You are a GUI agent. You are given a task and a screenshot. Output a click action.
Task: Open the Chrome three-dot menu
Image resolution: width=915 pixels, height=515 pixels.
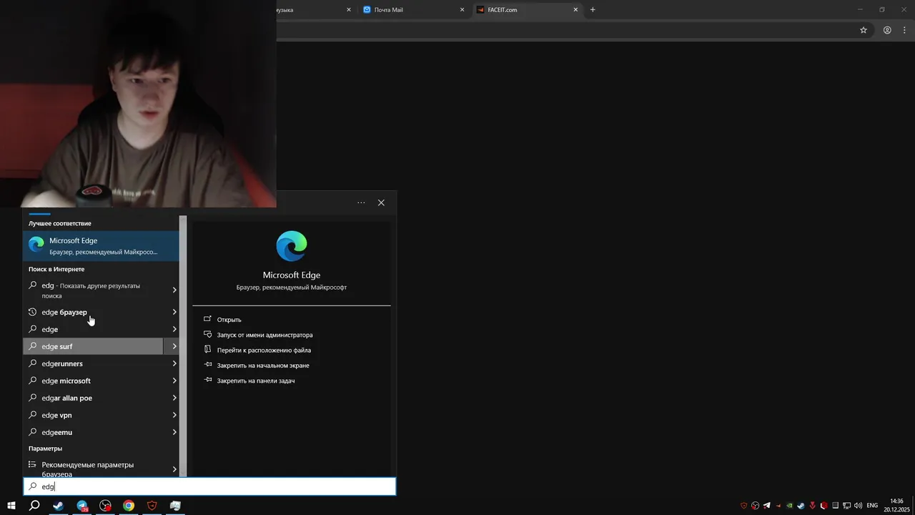(905, 30)
